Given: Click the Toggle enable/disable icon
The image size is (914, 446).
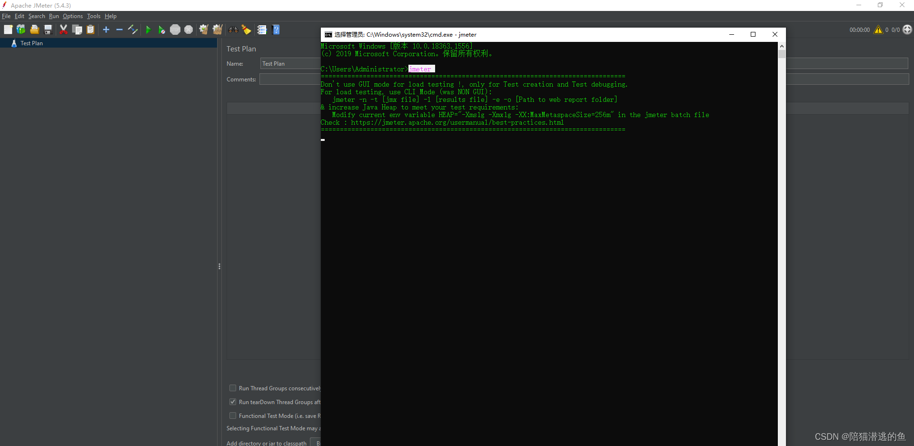Looking at the screenshot, I should (x=133, y=30).
